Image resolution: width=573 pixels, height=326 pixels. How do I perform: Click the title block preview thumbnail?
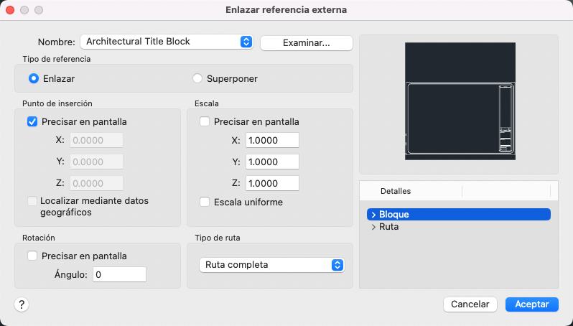[460, 101]
